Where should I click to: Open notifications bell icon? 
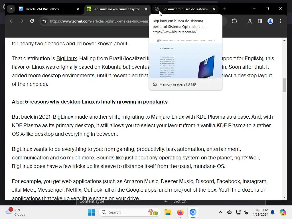coord(273,212)
